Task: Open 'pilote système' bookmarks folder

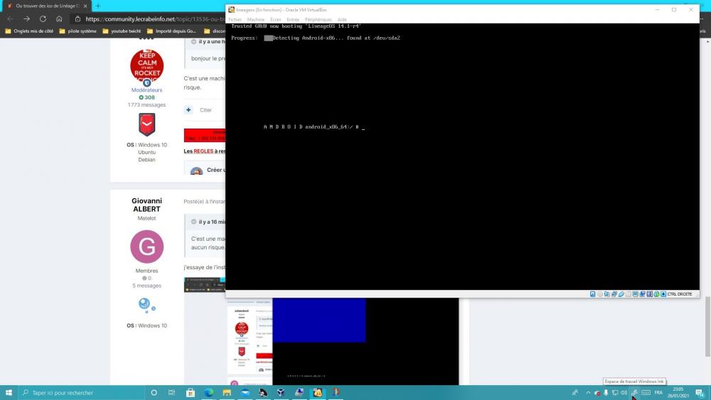Action: [77, 31]
